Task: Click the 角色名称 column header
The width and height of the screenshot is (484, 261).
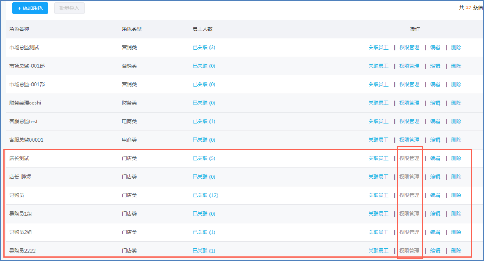Action: click(x=19, y=29)
